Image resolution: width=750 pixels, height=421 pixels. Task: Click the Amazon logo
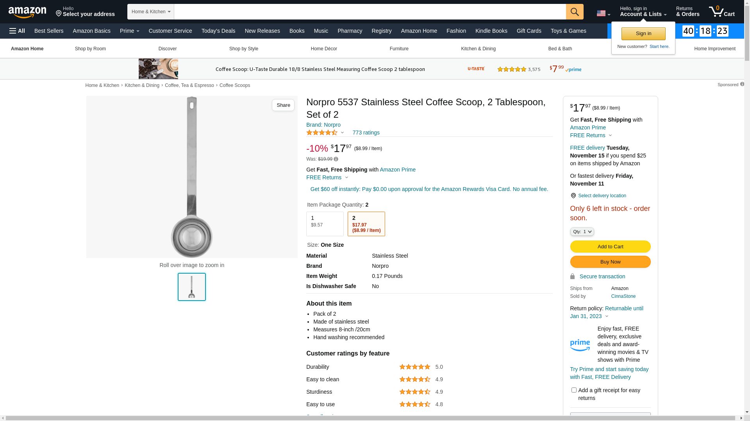point(27,12)
